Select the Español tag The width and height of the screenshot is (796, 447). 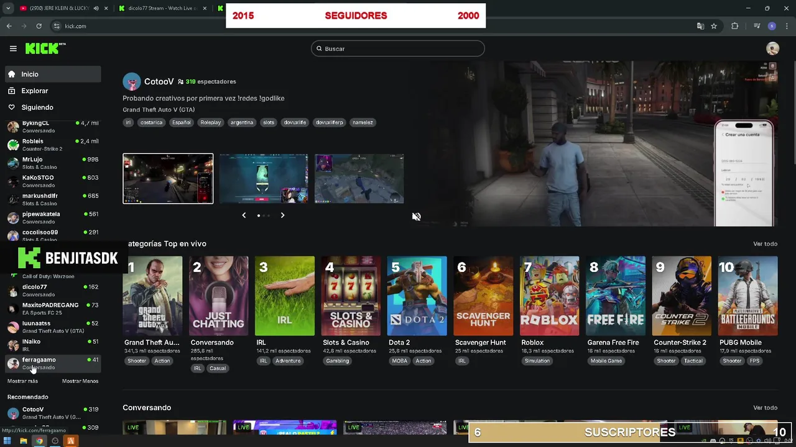182,122
